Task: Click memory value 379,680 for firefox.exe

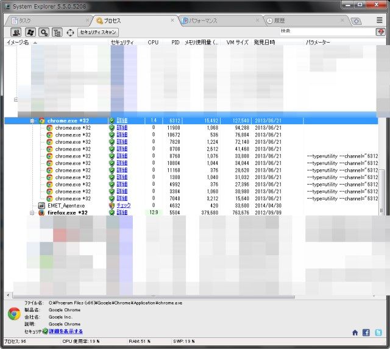Action: (x=210, y=213)
